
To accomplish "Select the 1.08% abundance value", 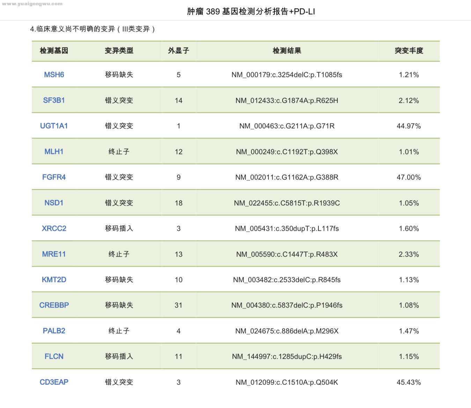I will coord(409,305).
